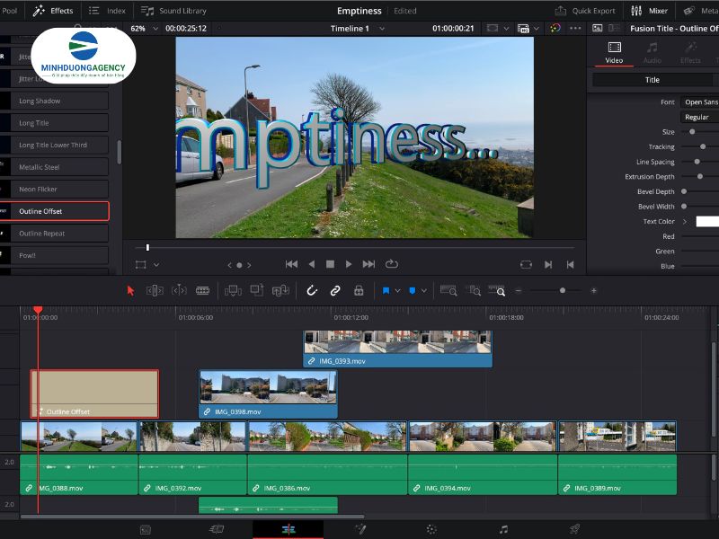Switch to the Fairlight page

(502, 530)
